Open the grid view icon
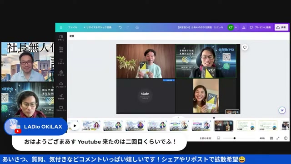This screenshot has height=164, width=291. [x=271, y=138]
